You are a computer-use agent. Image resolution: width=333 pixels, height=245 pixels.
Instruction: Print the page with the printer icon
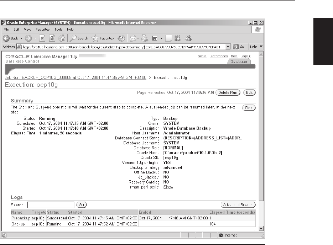[145, 38]
